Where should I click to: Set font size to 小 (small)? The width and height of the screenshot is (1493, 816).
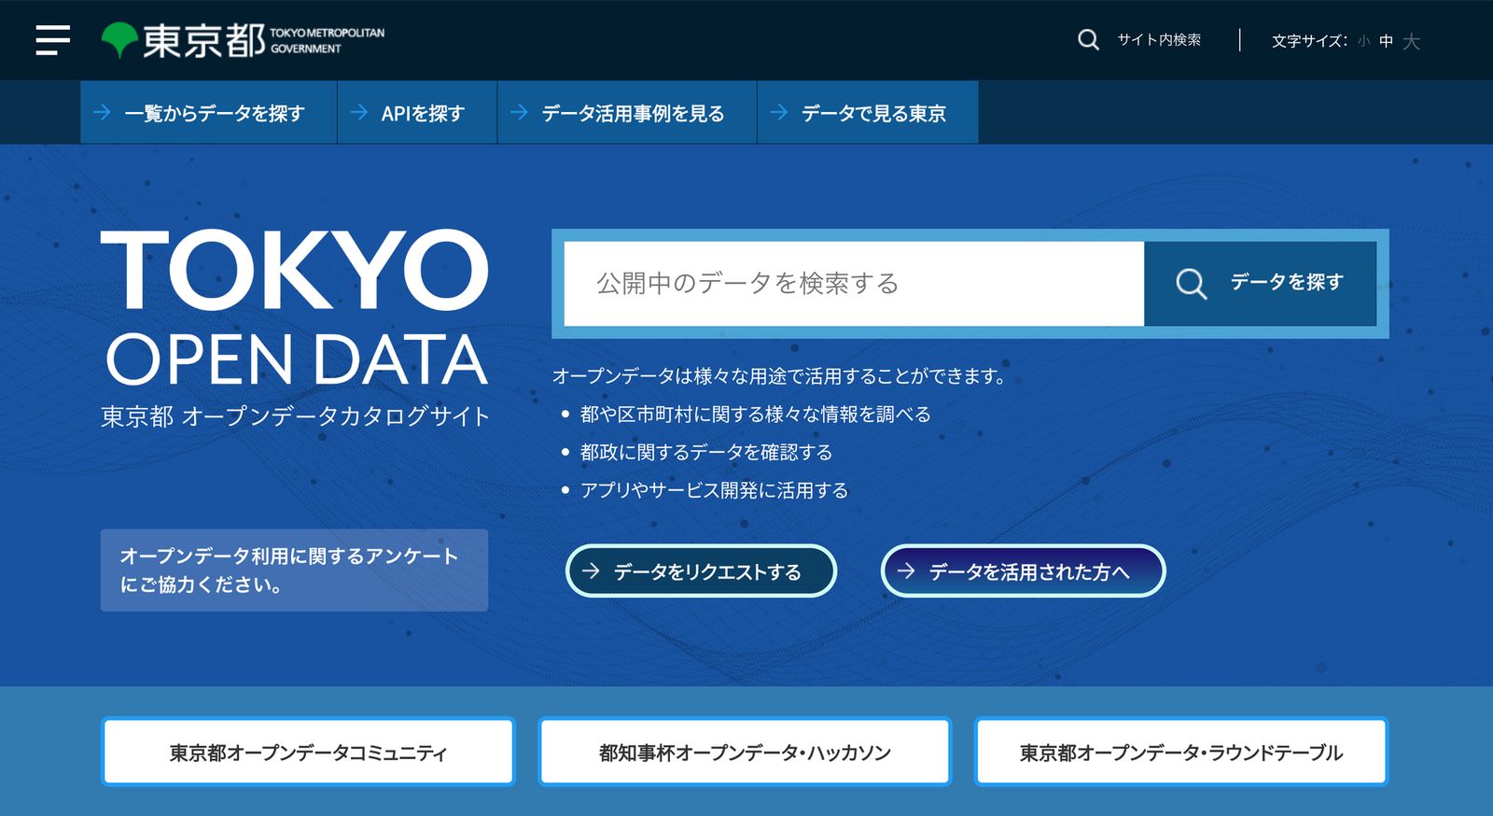(x=1363, y=41)
